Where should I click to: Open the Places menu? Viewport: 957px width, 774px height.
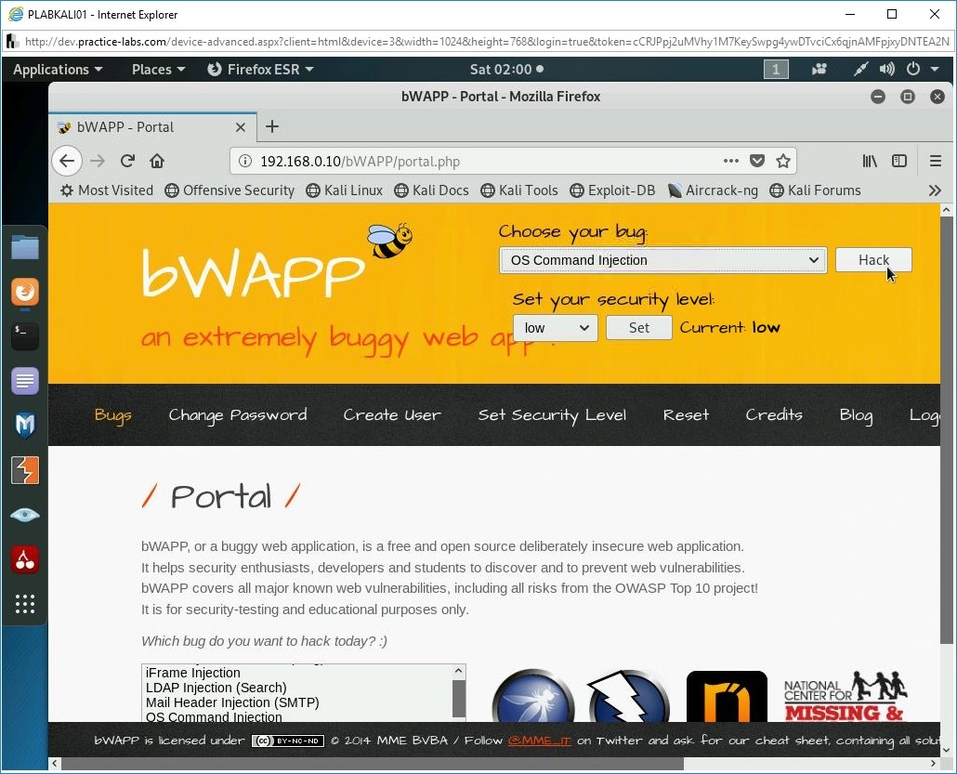pos(152,69)
